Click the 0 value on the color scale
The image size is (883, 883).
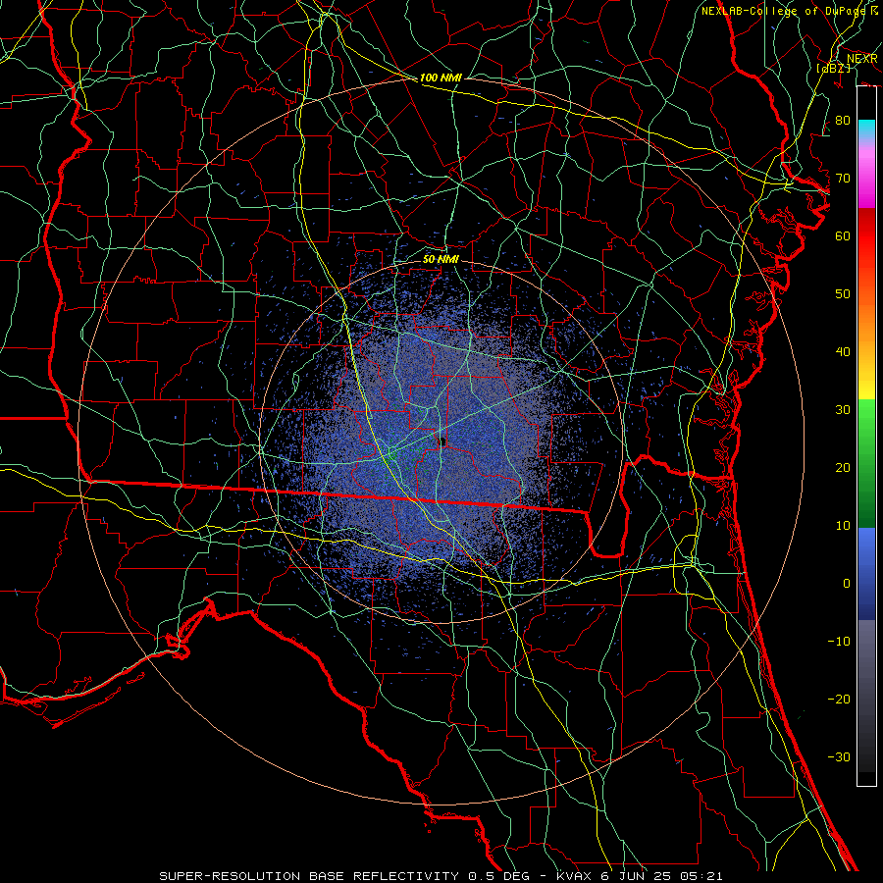(x=847, y=584)
